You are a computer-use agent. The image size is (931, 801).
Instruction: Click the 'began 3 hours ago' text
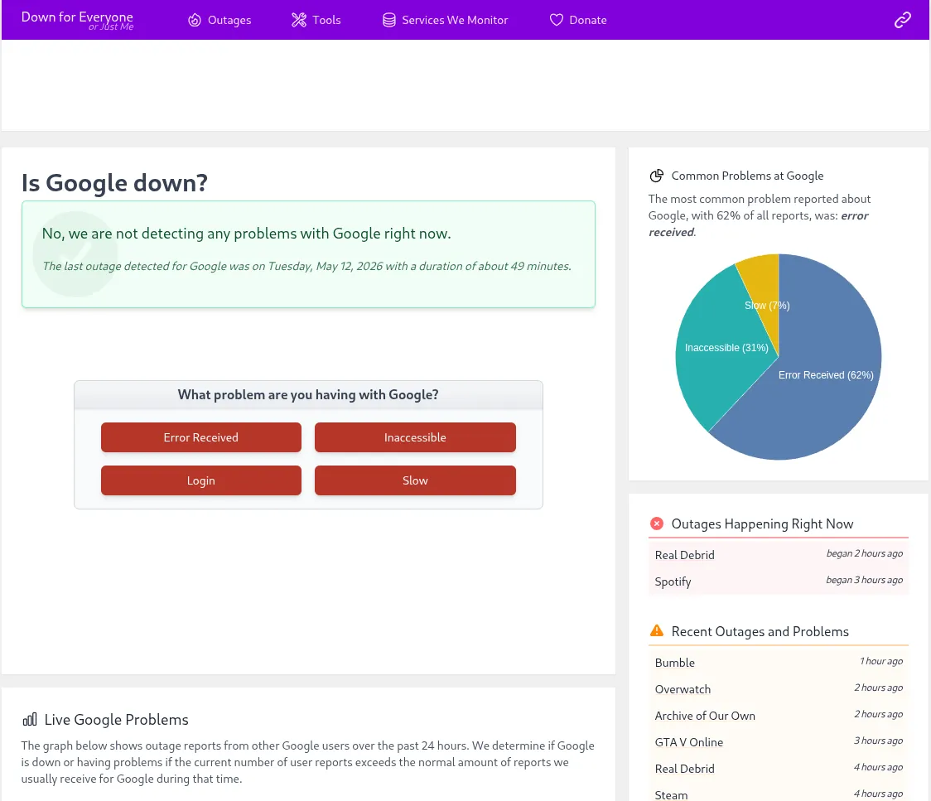pyautogui.click(x=865, y=580)
